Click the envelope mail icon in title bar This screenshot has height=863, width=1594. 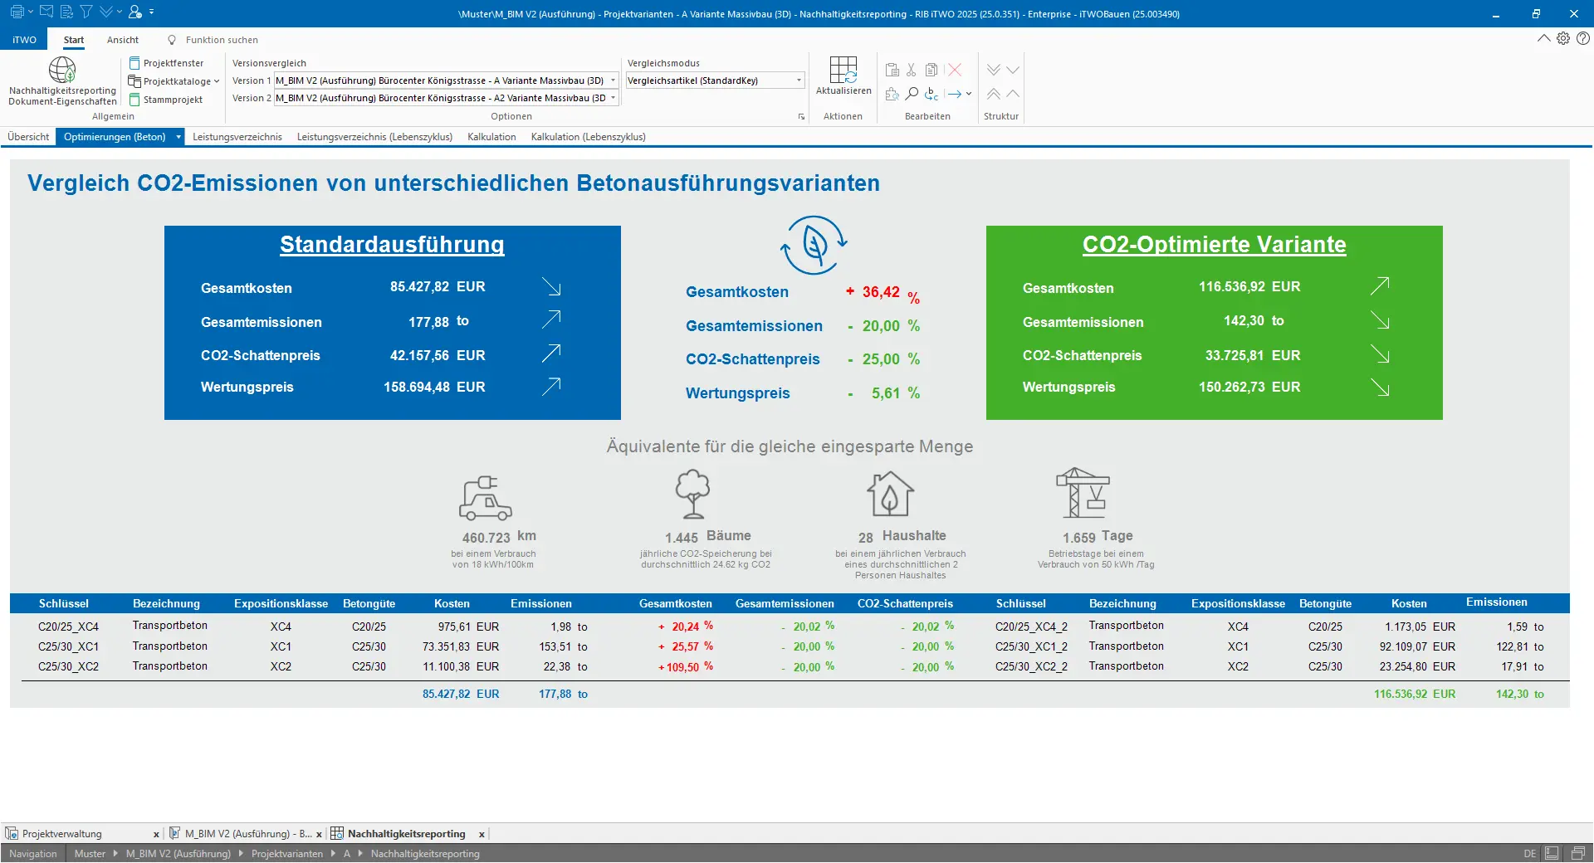click(x=46, y=12)
